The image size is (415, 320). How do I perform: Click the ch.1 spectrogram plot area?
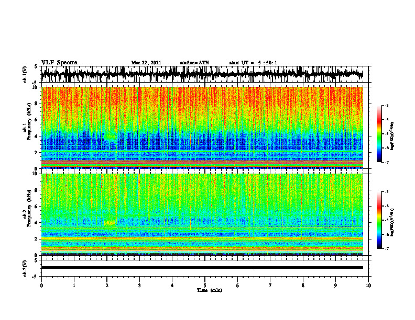click(202, 128)
